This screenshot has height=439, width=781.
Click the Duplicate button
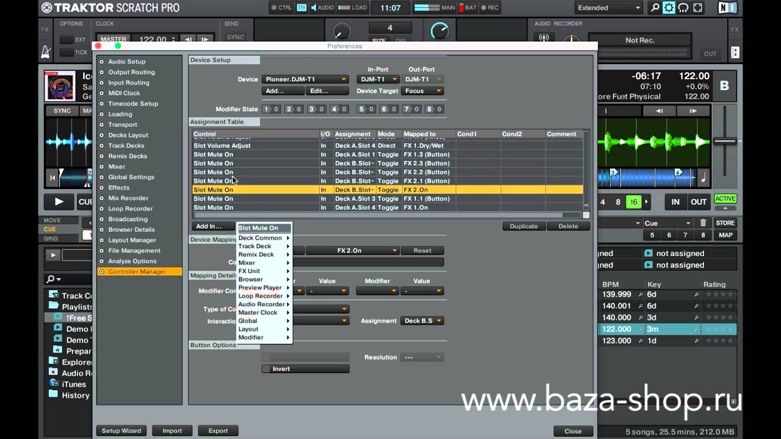pos(524,226)
